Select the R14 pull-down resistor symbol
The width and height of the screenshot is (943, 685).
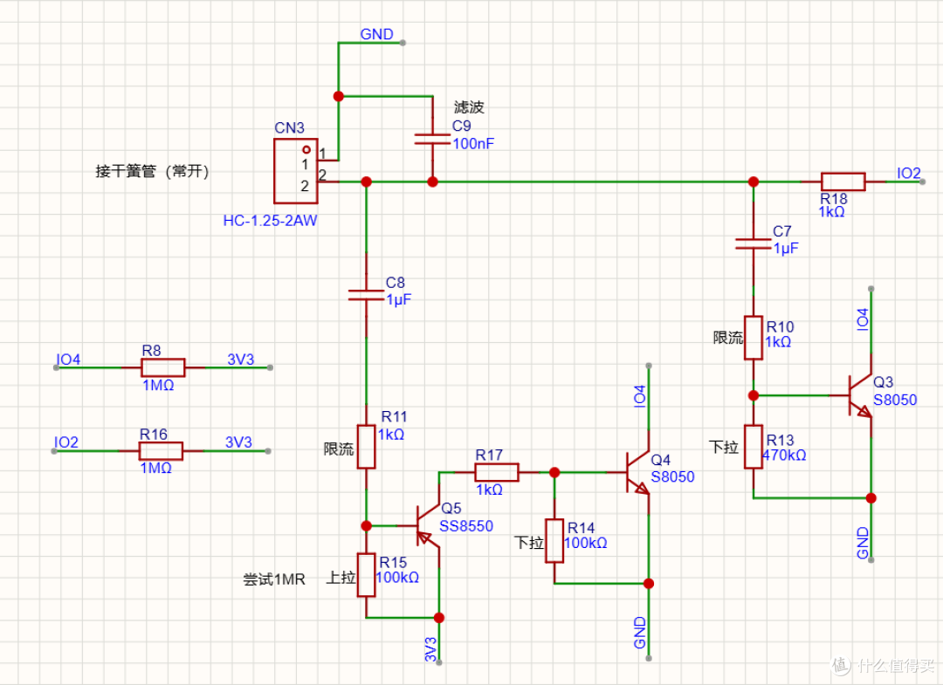pos(554,541)
